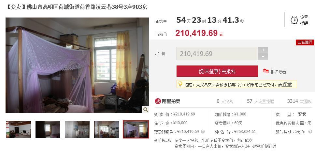
Task: Decrease bid with the minus button
Action: (263, 57)
